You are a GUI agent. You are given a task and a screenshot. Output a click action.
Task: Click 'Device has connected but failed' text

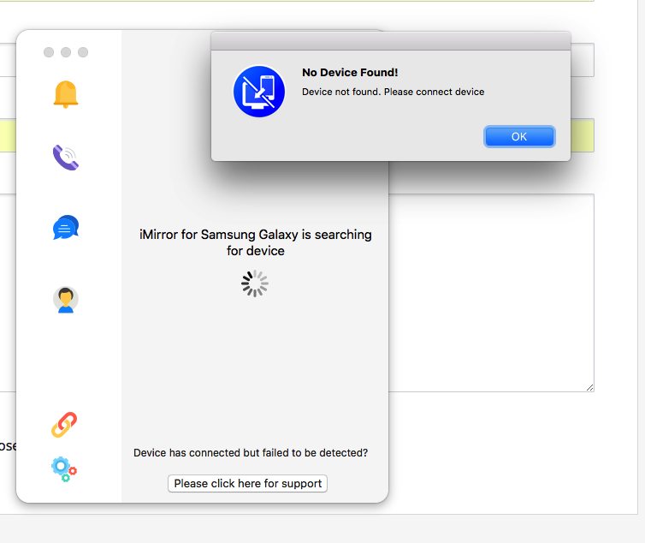[251, 453]
